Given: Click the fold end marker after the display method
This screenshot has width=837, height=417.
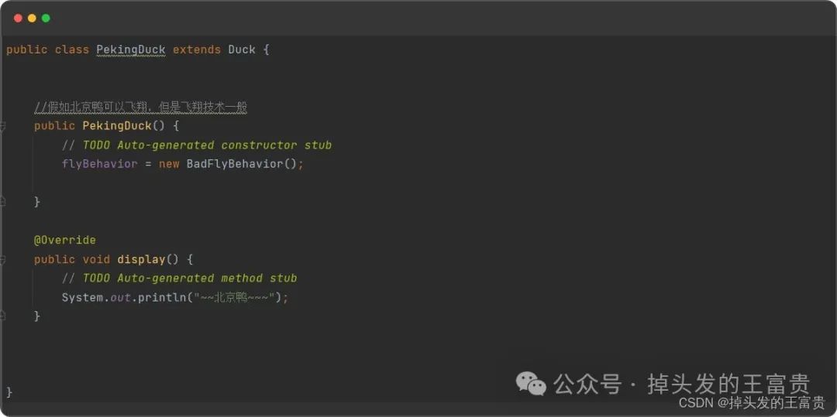Looking at the screenshot, I should tap(2, 316).
